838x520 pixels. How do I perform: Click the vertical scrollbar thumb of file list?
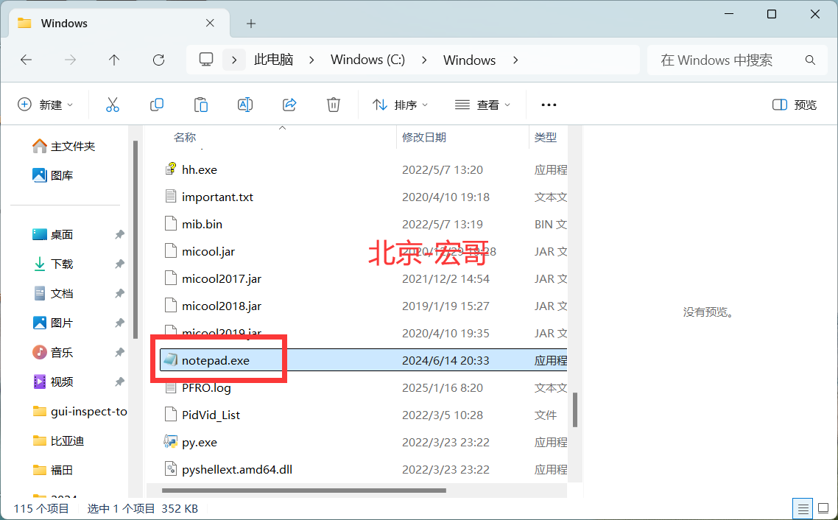click(x=575, y=410)
